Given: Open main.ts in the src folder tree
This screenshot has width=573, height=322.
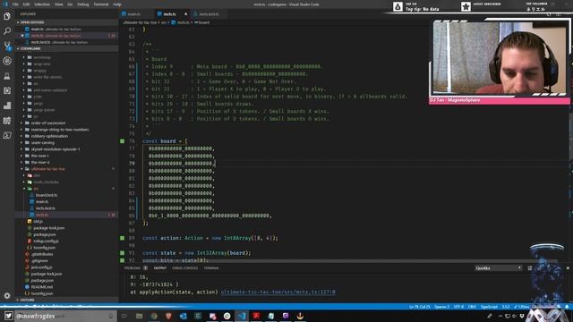Looking at the screenshot, I should (x=42, y=202).
